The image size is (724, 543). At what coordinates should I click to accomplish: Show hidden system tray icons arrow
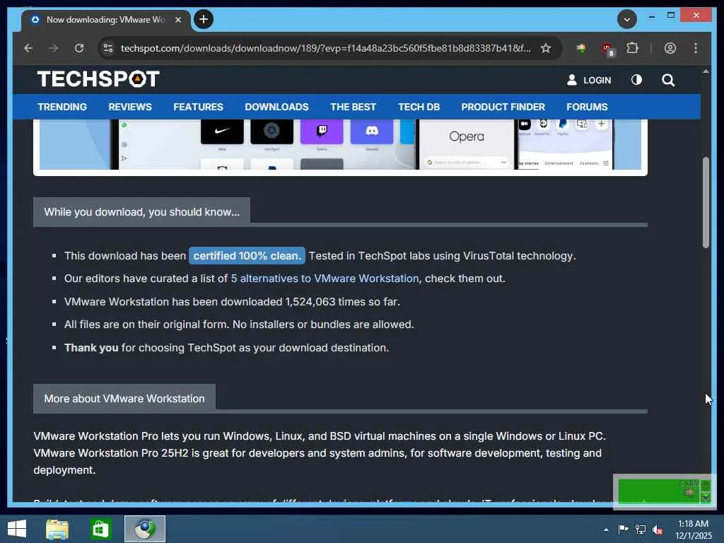click(606, 530)
